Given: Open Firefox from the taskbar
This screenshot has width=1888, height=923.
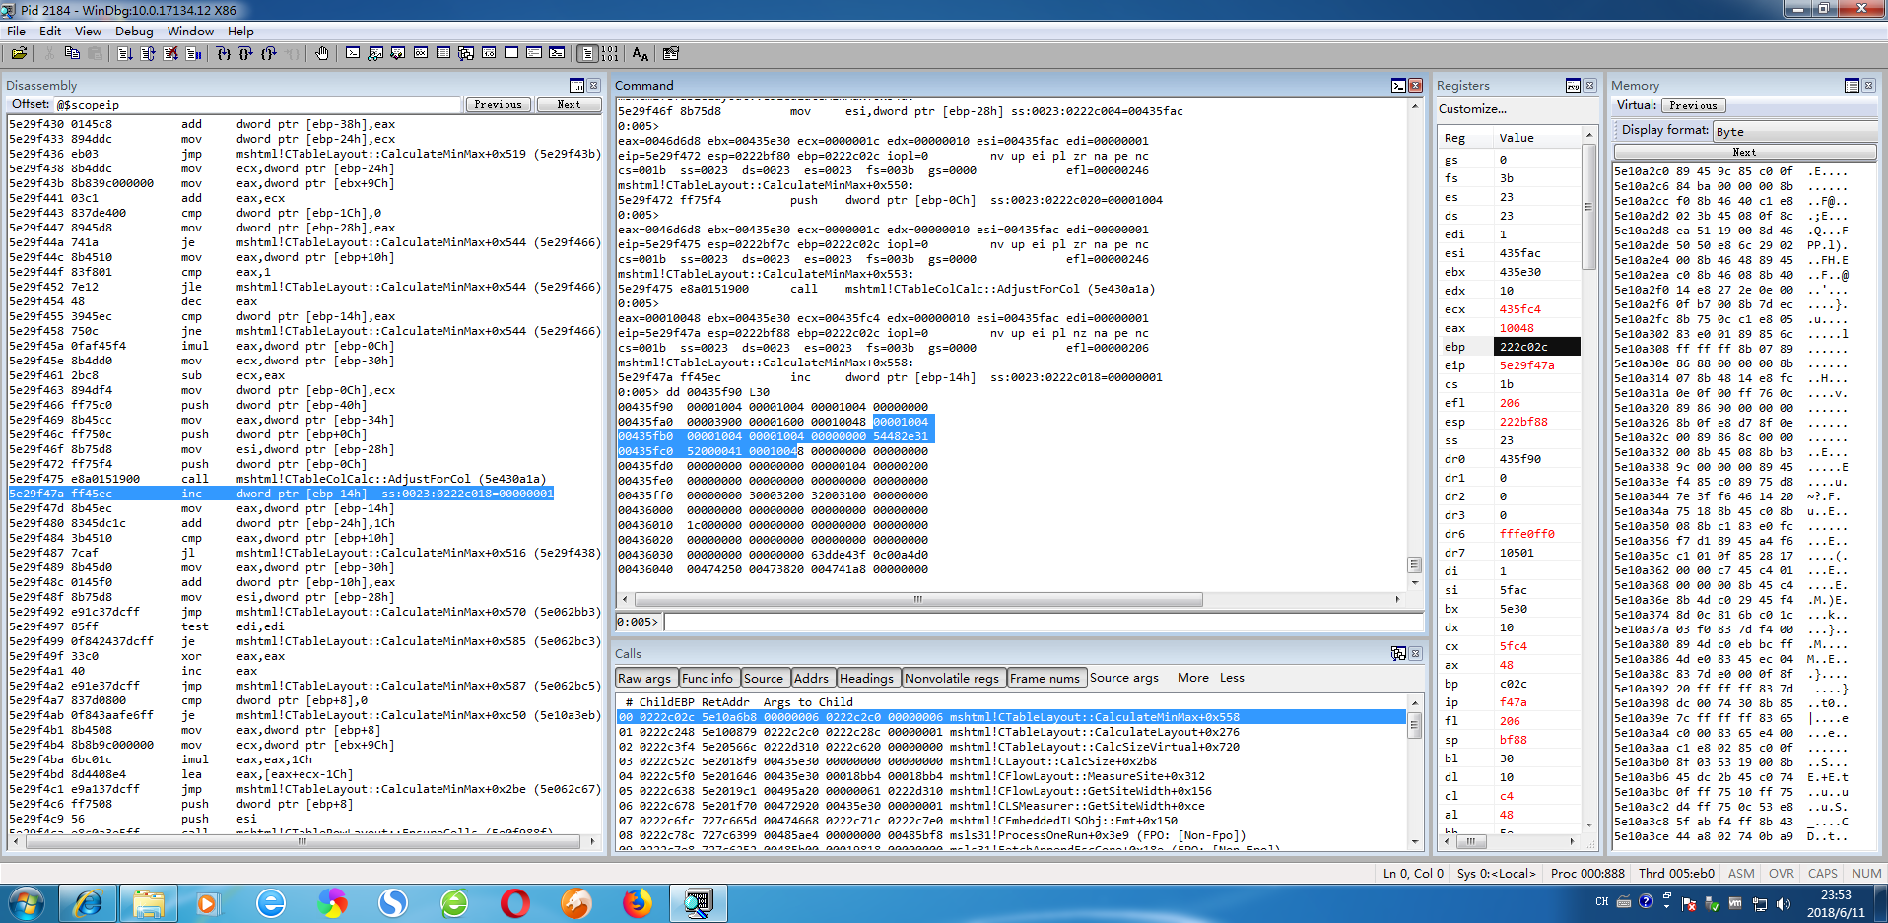Looking at the screenshot, I should pos(638,902).
